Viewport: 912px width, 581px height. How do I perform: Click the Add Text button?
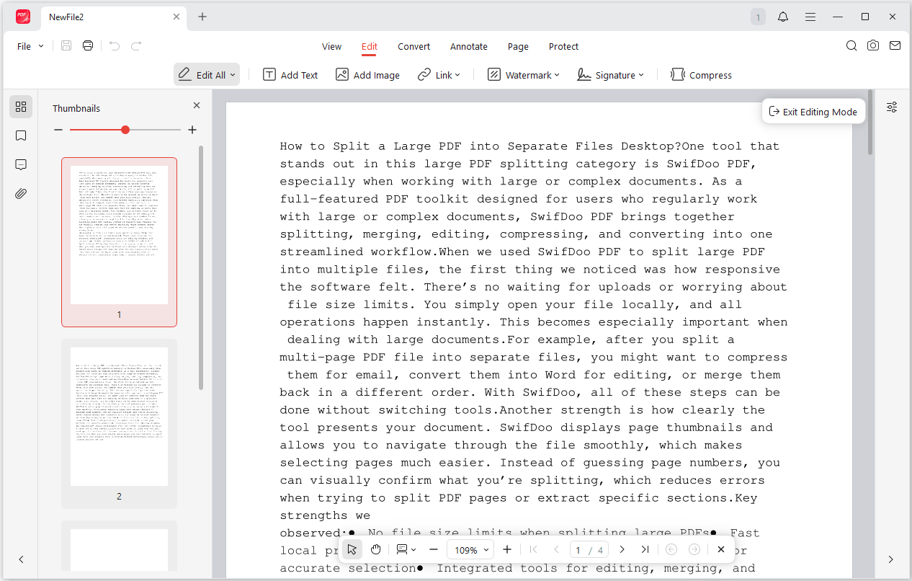[x=290, y=75]
